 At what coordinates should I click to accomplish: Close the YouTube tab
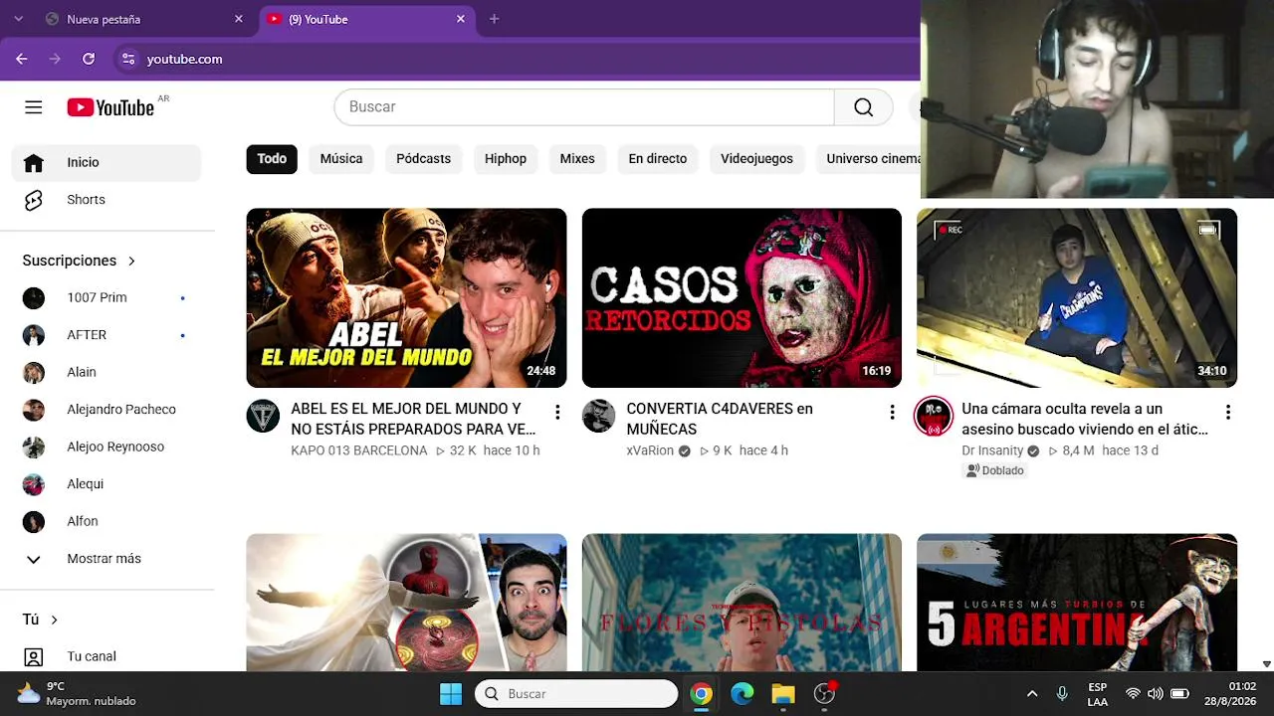(x=461, y=19)
